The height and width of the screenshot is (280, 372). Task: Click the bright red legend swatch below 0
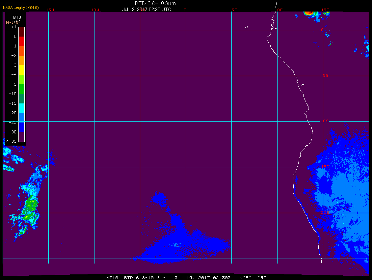(x=22, y=41)
